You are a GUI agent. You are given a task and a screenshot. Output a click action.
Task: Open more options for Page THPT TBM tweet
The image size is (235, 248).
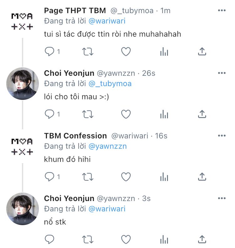[x=222, y=11]
